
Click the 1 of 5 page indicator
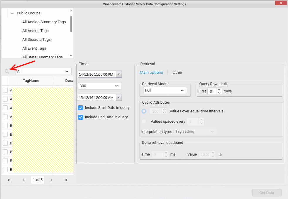[38, 180]
